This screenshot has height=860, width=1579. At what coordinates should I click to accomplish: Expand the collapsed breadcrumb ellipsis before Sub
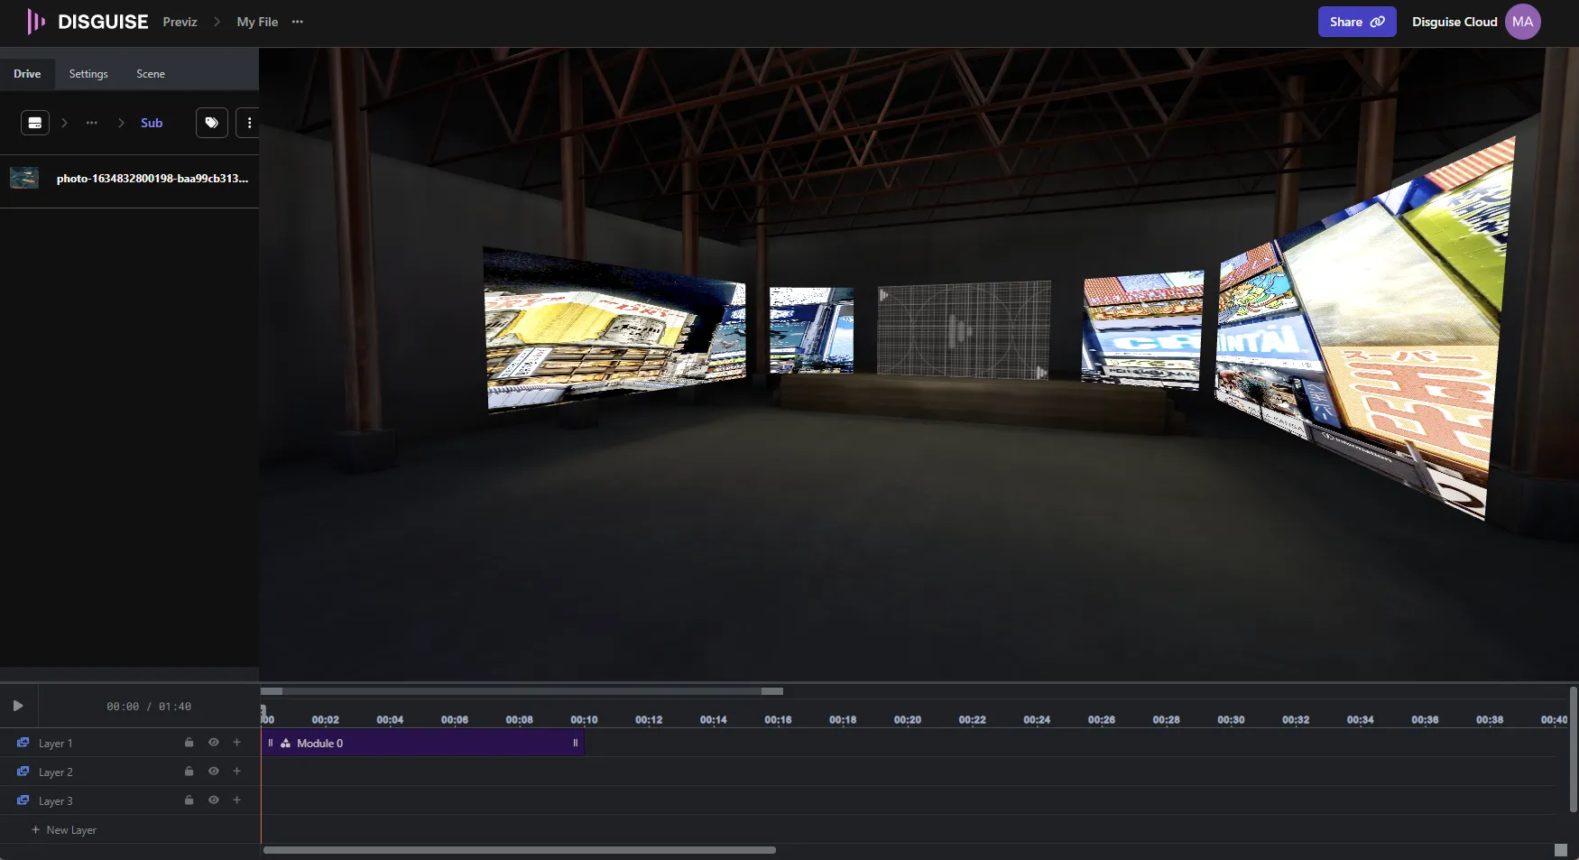tap(92, 123)
